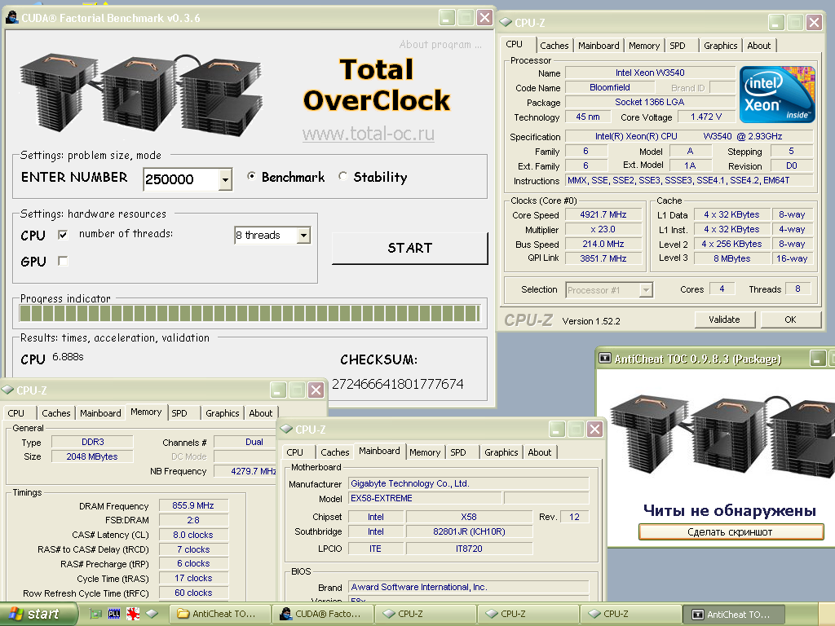Open the AntiCheat TO... folder taskbar item
This screenshot has height=626, width=835.
[x=220, y=614]
